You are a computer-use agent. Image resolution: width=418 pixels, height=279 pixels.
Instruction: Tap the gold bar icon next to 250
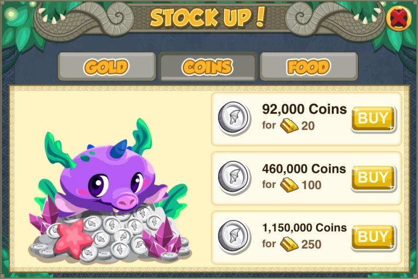click(x=289, y=244)
